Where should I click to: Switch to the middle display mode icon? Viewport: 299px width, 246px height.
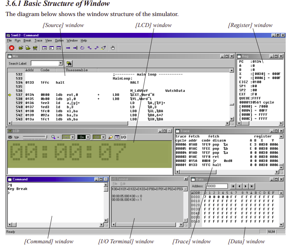(51, 48)
